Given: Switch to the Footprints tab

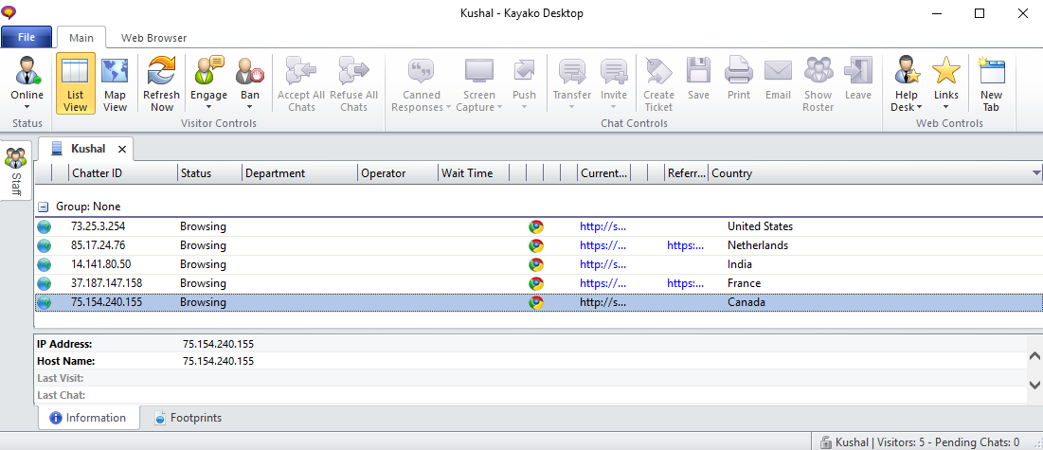Looking at the screenshot, I should click(189, 418).
